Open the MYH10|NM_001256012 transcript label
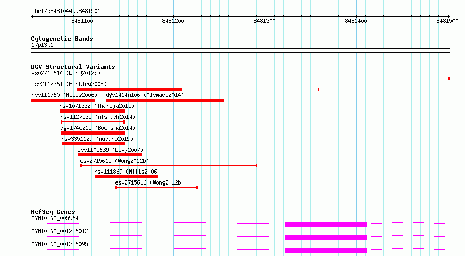 click(60, 231)
